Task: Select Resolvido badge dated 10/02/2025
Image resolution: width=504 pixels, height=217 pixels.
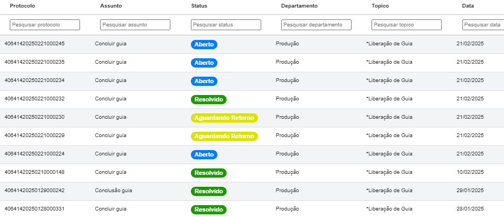Action: pyautogui.click(x=208, y=173)
